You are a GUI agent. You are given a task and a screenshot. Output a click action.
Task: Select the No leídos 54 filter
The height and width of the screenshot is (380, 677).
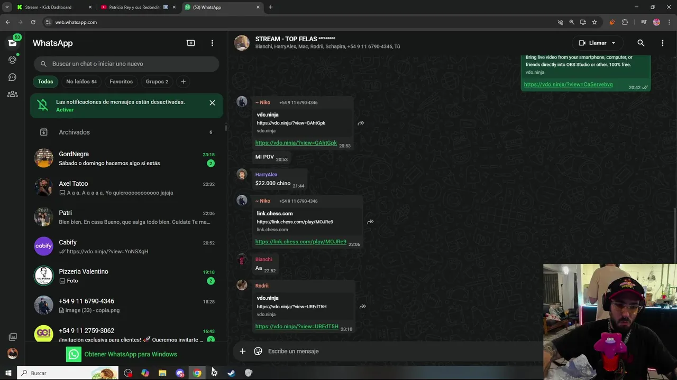click(81, 82)
